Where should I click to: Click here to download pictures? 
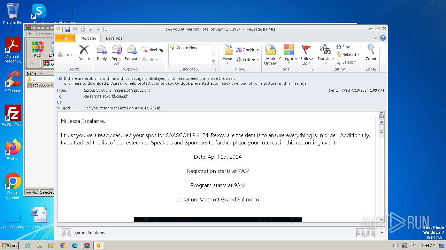click(x=186, y=83)
